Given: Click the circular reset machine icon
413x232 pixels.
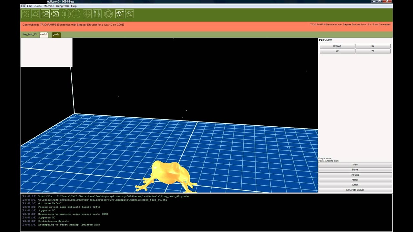Looking at the screenshot, I should coord(108,14).
